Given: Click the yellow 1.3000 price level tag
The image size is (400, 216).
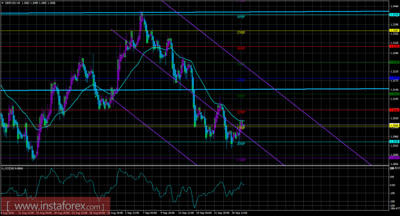Looking at the screenshot, I should coord(395,125).
